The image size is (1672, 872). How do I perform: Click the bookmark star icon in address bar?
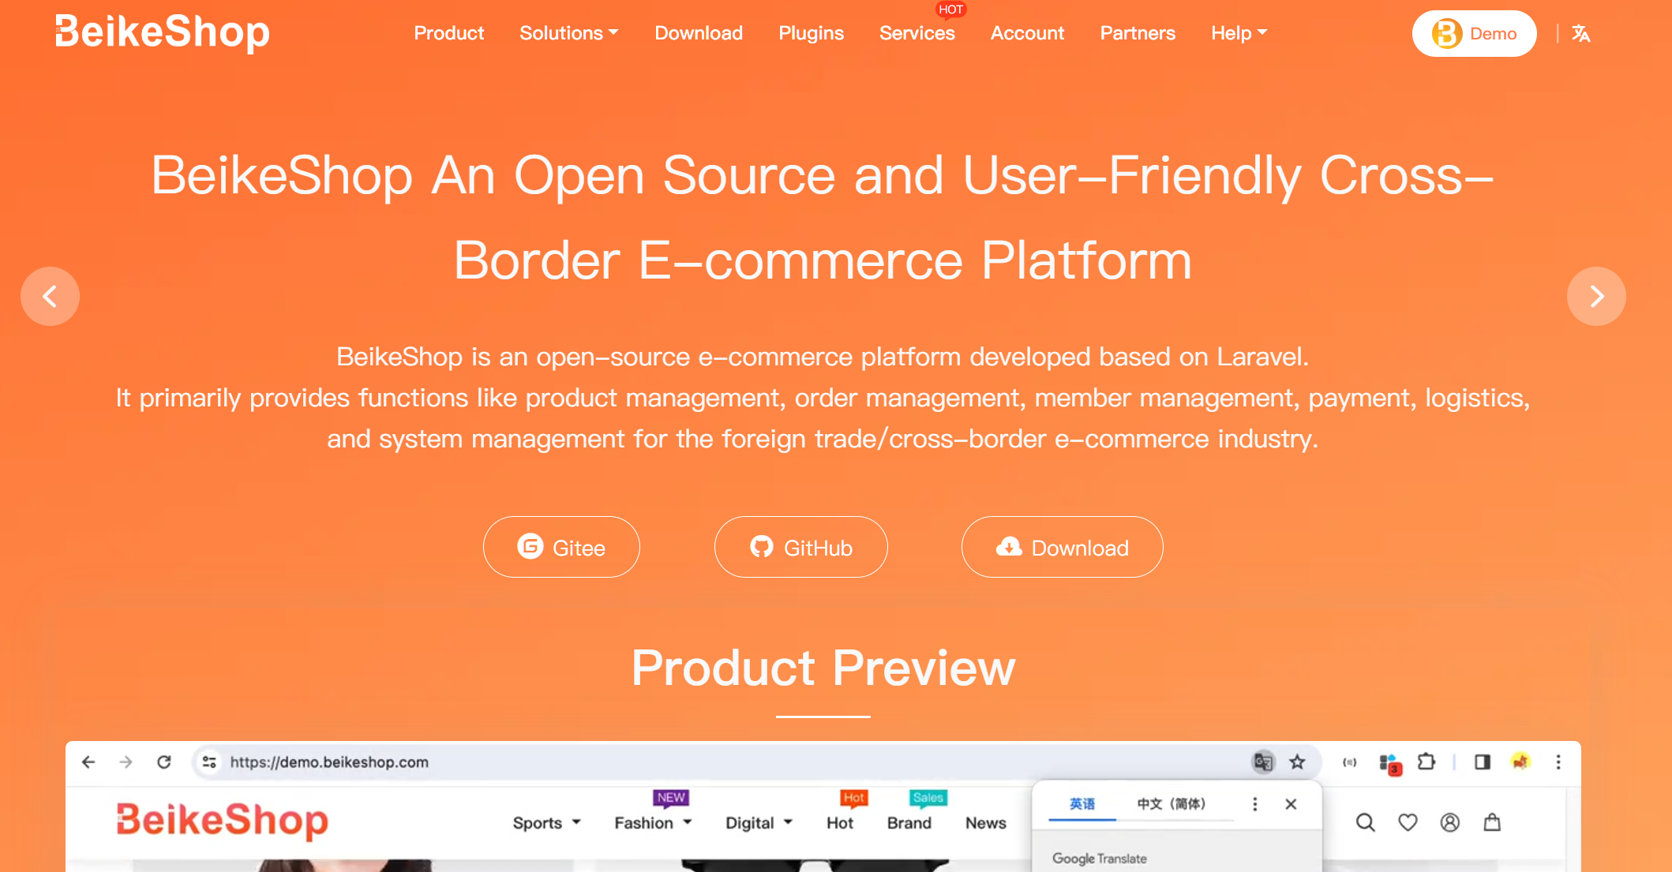pyautogui.click(x=1297, y=762)
